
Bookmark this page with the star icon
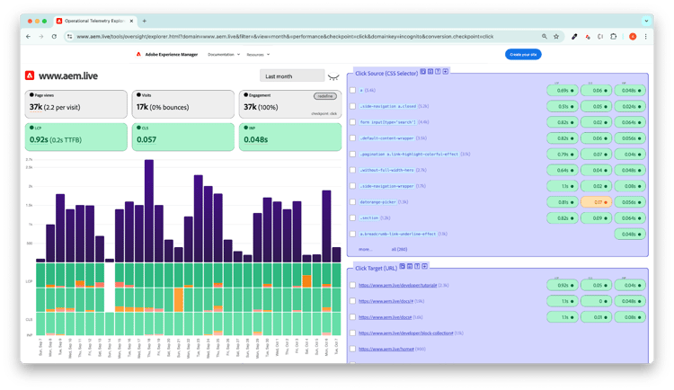(x=557, y=37)
